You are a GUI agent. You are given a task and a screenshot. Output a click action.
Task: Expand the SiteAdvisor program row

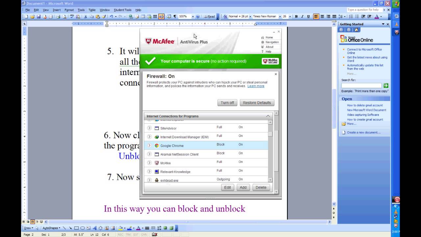click(x=149, y=128)
